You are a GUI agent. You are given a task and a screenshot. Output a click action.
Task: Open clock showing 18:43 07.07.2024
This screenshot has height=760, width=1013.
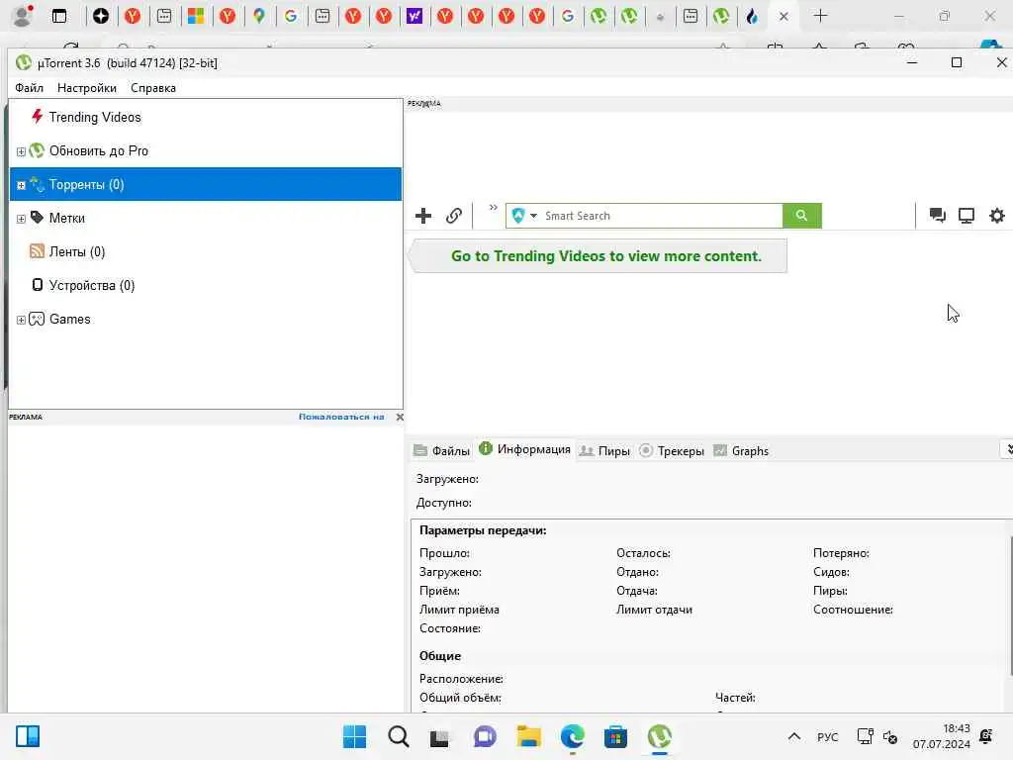[x=942, y=736]
